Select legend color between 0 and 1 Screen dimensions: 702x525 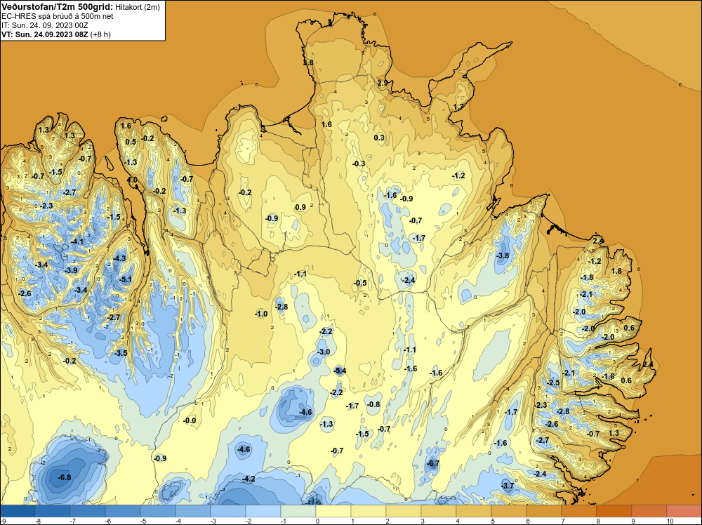(333, 511)
